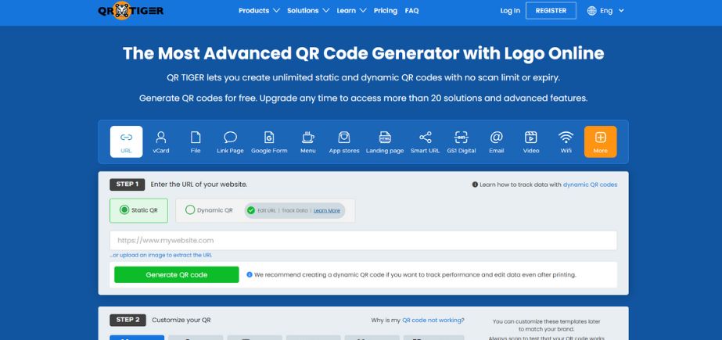Click the REGISTER button
The image size is (722, 340).
tap(551, 11)
